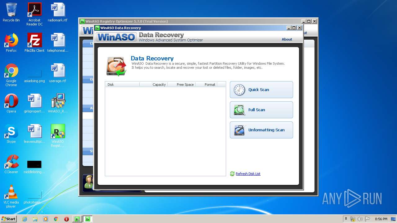Click the Show desktop button on taskbar
The image size is (397, 223).
pyautogui.click(x=393, y=219)
